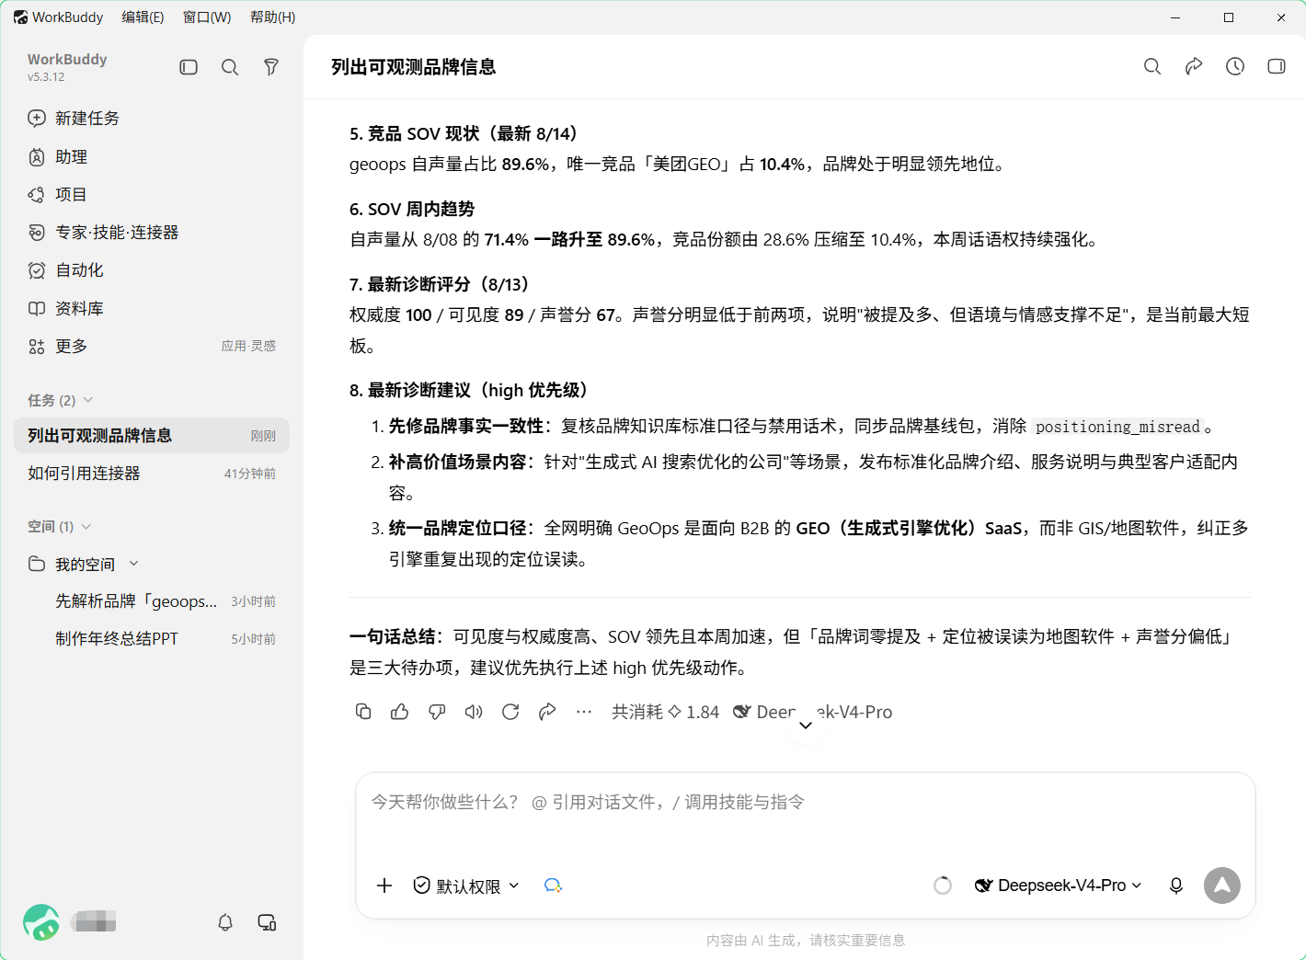Open 先解析品牌「geoops... conversation
1306x960 pixels.
tap(164, 600)
